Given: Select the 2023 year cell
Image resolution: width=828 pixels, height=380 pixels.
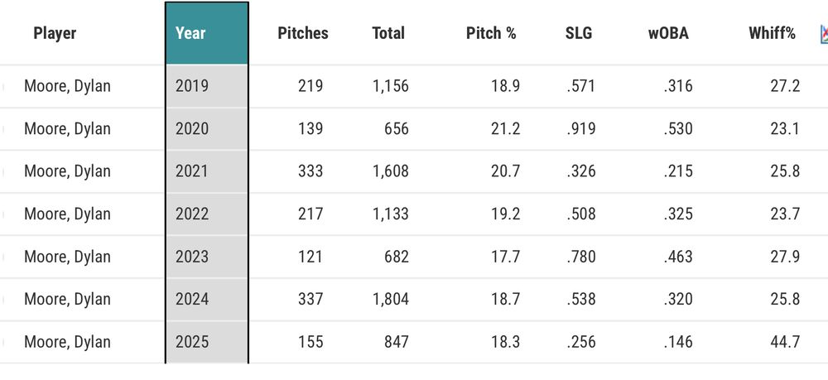Looking at the screenshot, I should point(206,257).
